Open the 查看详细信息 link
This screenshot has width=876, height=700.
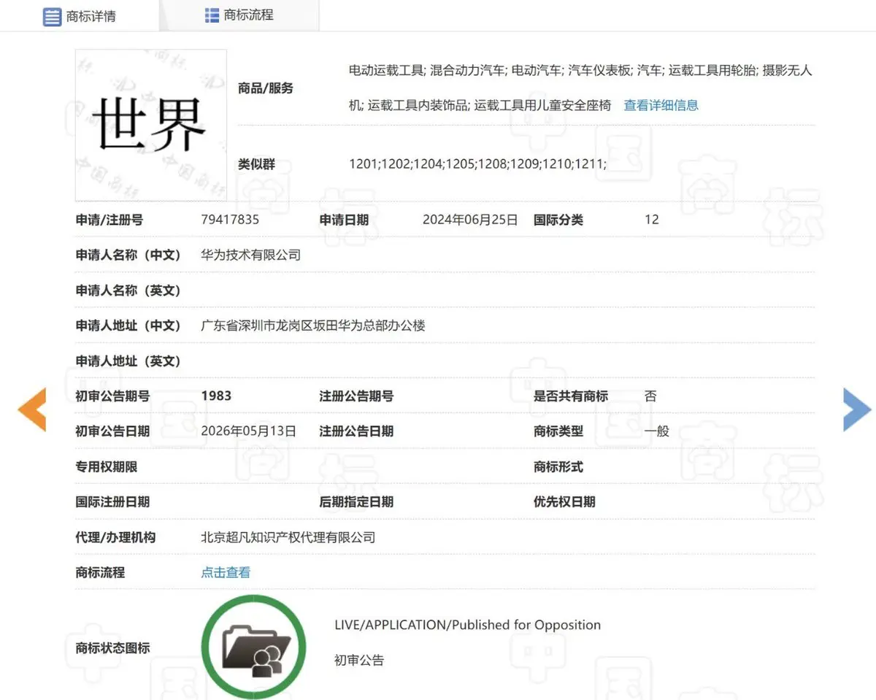click(661, 105)
